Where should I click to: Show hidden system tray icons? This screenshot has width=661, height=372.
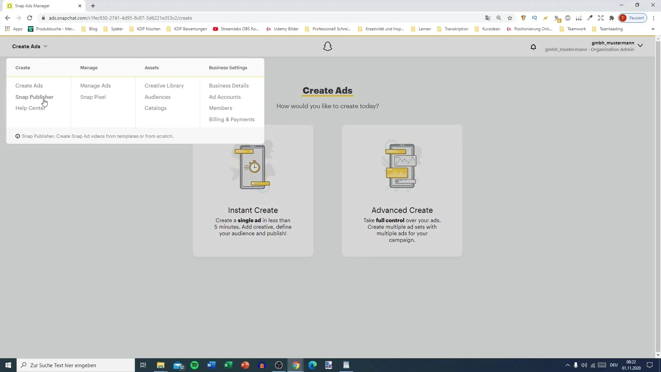point(567,365)
